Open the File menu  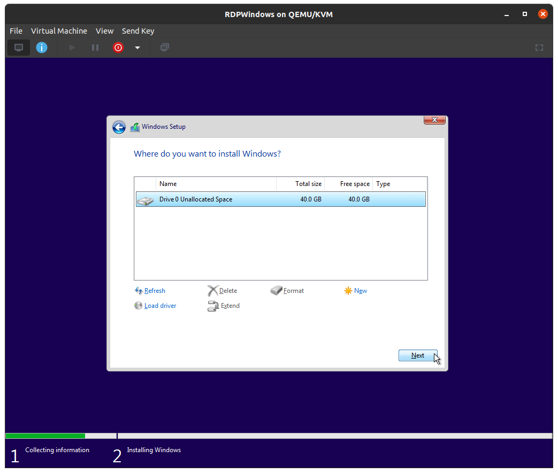pyautogui.click(x=16, y=31)
